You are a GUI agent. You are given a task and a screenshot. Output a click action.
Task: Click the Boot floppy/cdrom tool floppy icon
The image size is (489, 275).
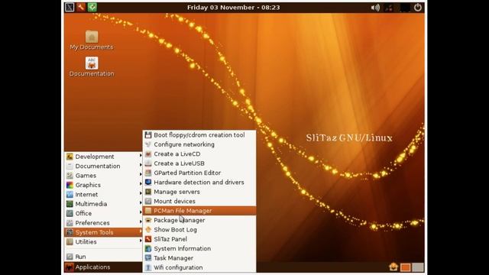coord(148,135)
